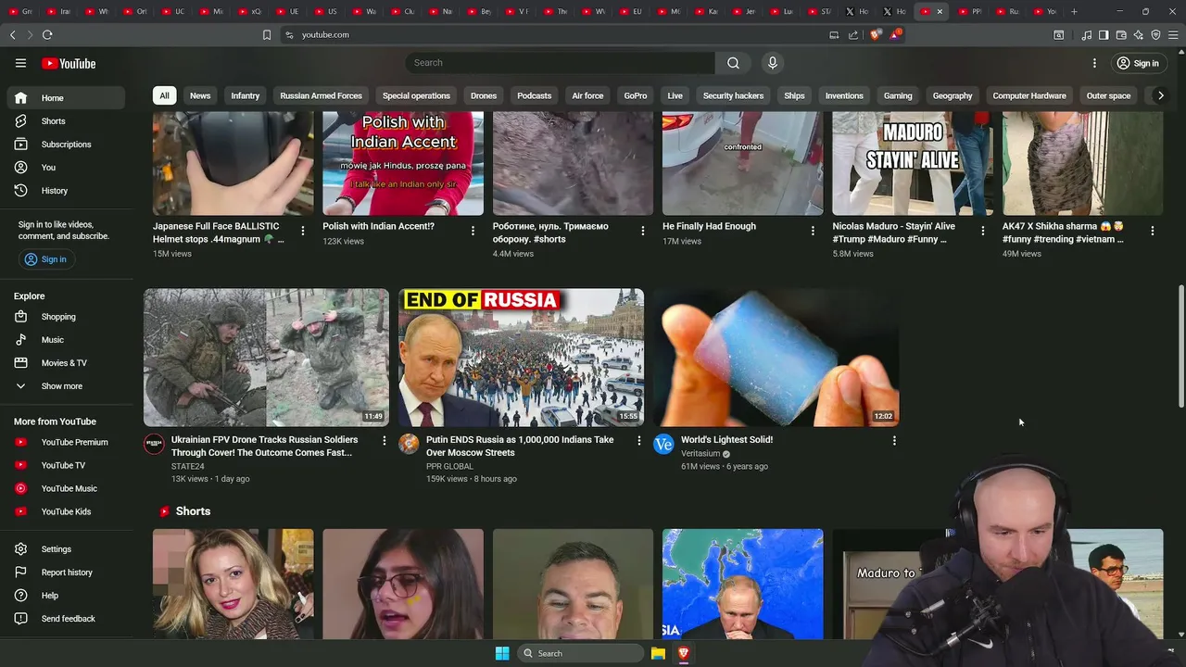1186x667 pixels.
Task: Open Music under Explore
Action: coord(65,340)
